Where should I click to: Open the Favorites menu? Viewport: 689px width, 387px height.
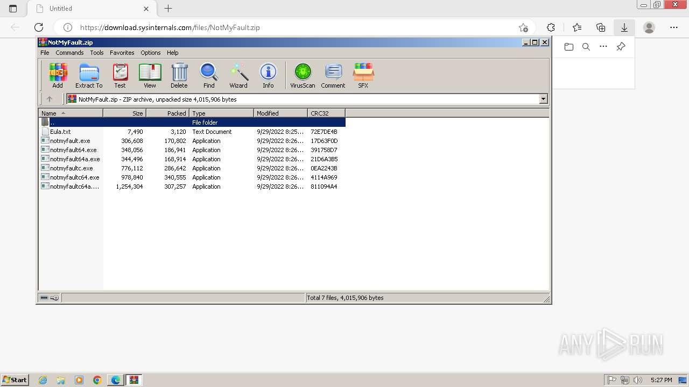tap(122, 53)
